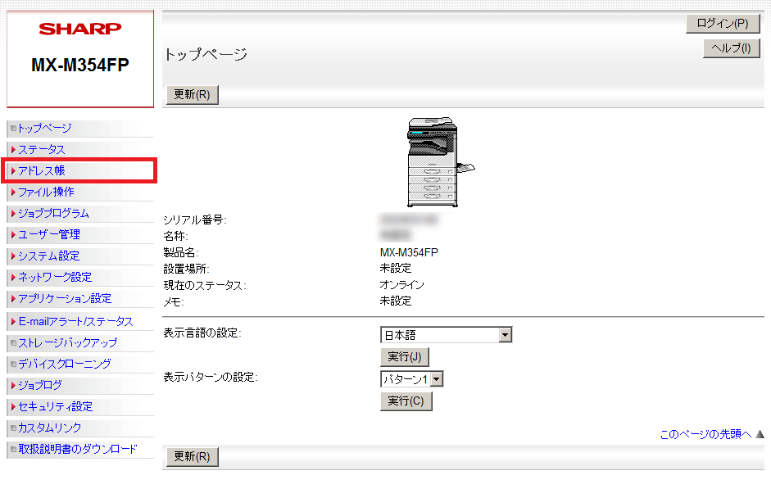Image resolution: width=771 pixels, height=489 pixels.
Task: Click the MX-M354FP printer illustration
Action: point(441,162)
